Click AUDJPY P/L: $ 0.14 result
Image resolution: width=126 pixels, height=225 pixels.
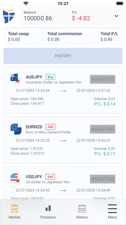click(x=105, y=104)
